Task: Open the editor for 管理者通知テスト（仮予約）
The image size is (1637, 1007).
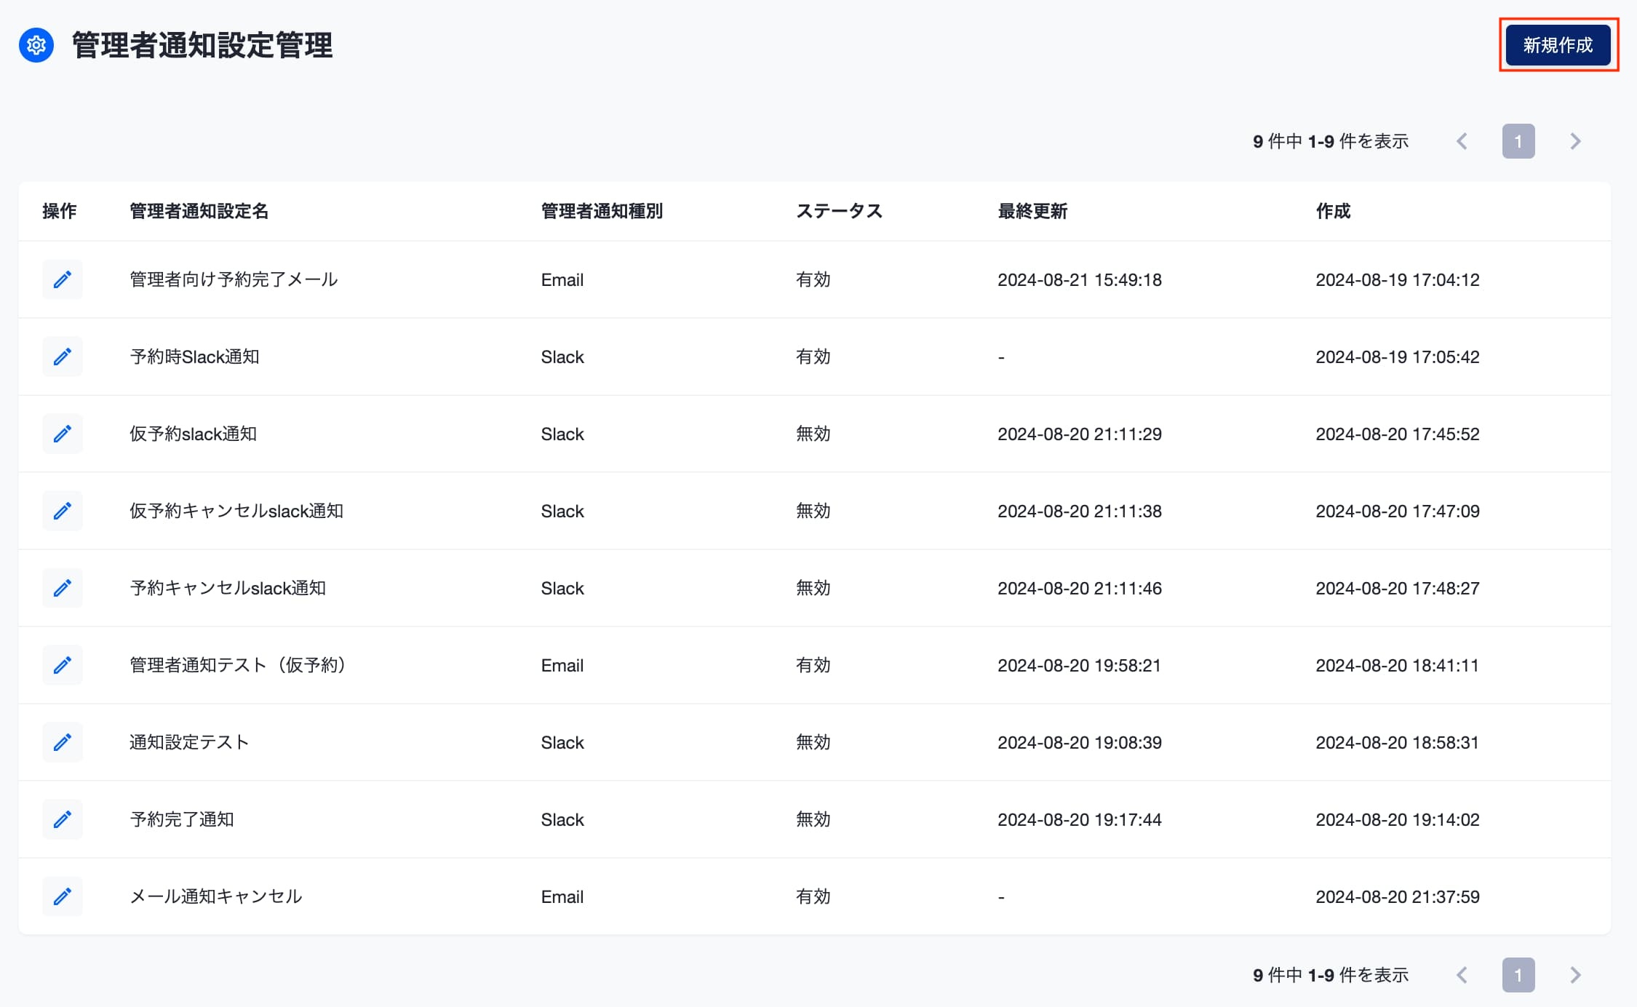Action: coord(63,665)
